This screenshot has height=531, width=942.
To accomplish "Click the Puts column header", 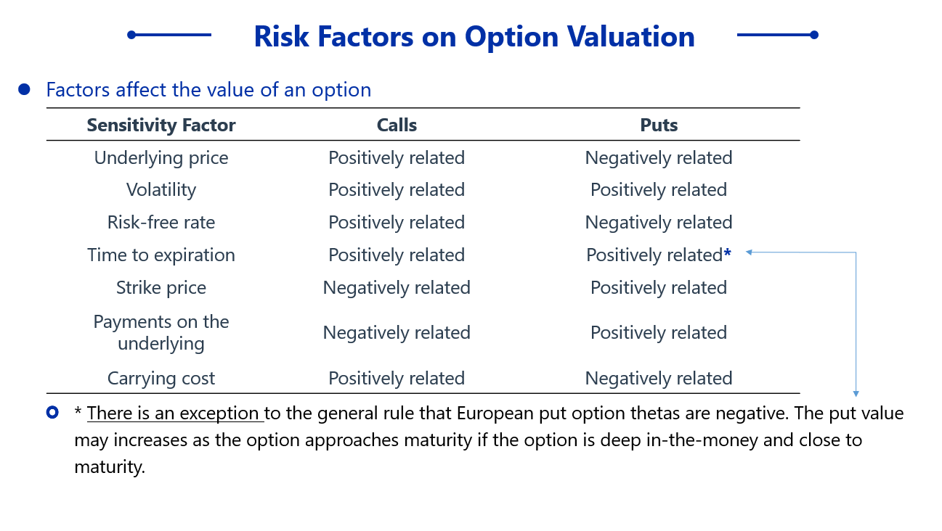I will [x=659, y=125].
